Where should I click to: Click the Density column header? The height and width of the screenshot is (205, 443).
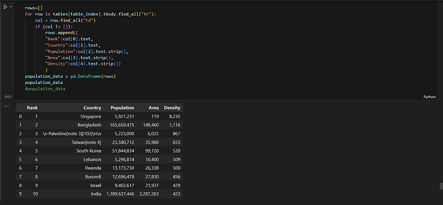click(172, 108)
